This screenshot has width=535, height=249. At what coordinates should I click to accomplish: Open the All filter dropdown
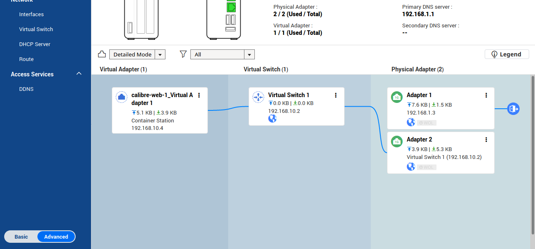coord(222,54)
